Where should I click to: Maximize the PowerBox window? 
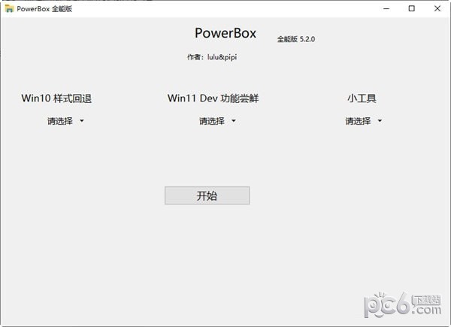412,8
